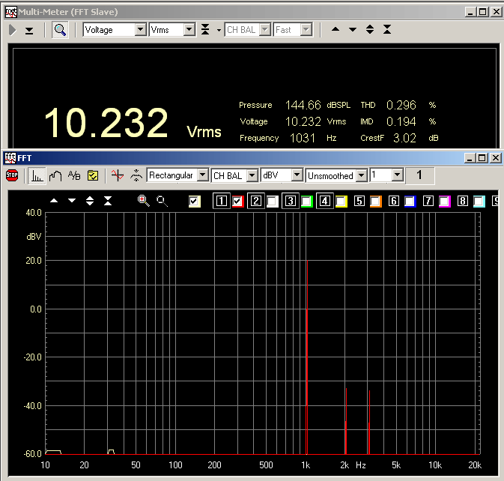Select trace number 3 button
504x481 pixels.
pyautogui.click(x=290, y=201)
